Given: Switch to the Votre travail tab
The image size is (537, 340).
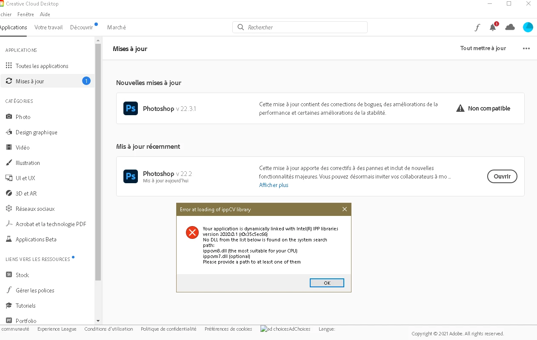Looking at the screenshot, I should (x=49, y=27).
